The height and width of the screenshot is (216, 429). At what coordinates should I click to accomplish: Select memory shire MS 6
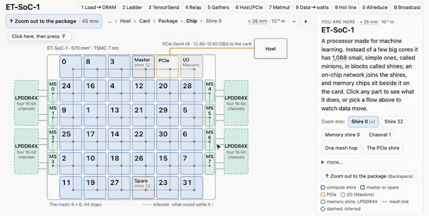tap(210, 139)
